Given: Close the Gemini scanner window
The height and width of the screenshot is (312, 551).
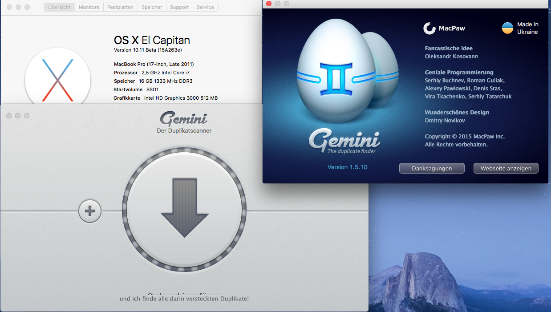Looking at the screenshot, I should pos(9,116).
